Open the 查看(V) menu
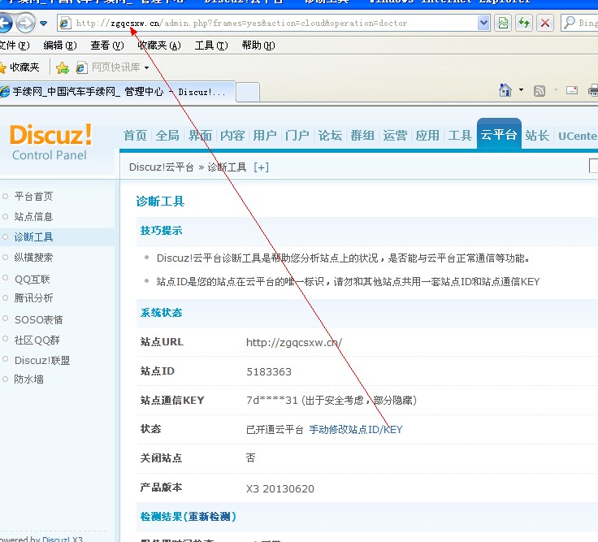Screen dimensions: 598x542 point(107,46)
